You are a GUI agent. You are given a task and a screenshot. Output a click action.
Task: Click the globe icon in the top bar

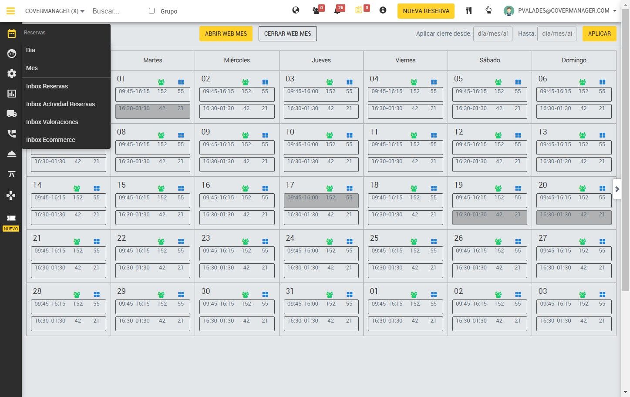pos(296,10)
